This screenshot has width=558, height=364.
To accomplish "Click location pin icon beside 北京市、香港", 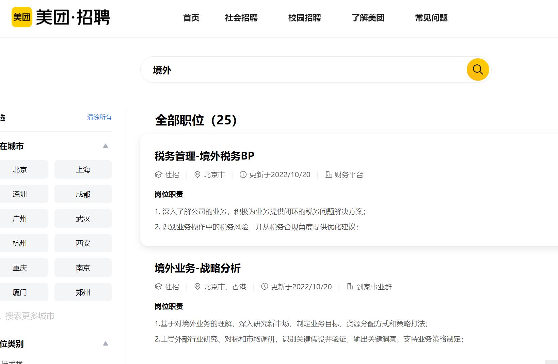I will 197,287.
